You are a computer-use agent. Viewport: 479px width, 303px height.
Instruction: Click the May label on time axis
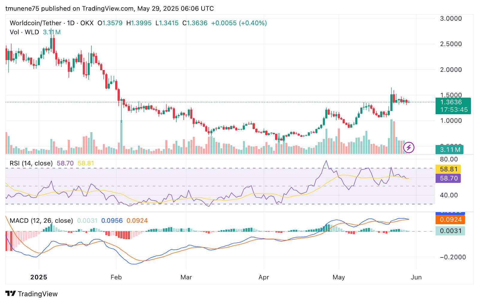coord(339,277)
